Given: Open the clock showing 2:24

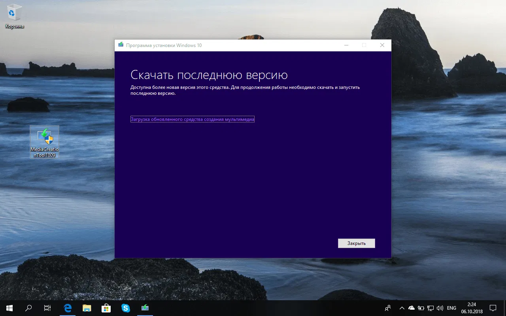Looking at the screenshot, I should pos(472,308).
